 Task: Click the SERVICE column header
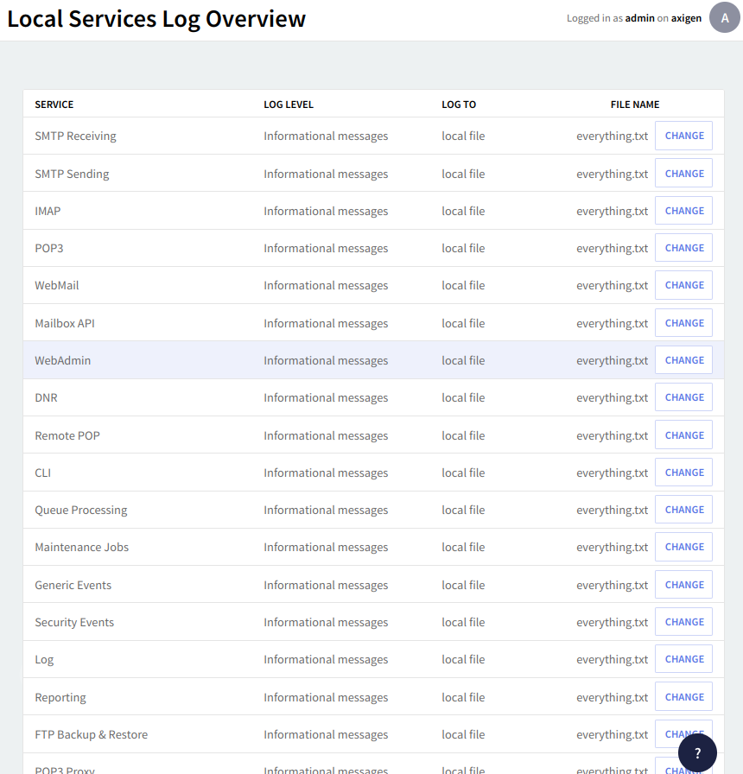(x=54, y=105)
